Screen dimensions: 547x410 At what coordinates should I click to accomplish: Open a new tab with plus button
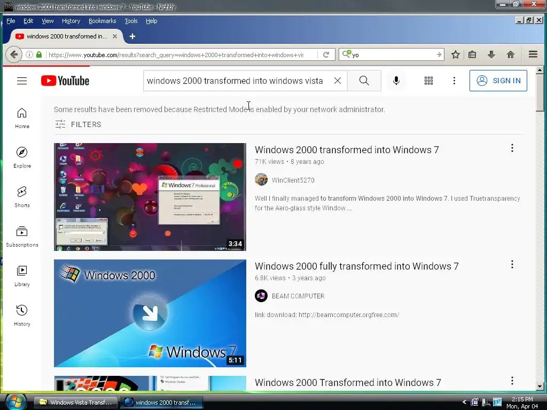pos(132,36)
